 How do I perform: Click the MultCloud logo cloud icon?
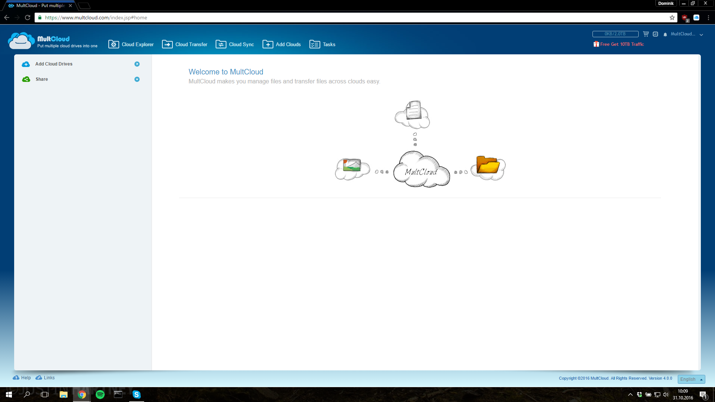point(21,41)
